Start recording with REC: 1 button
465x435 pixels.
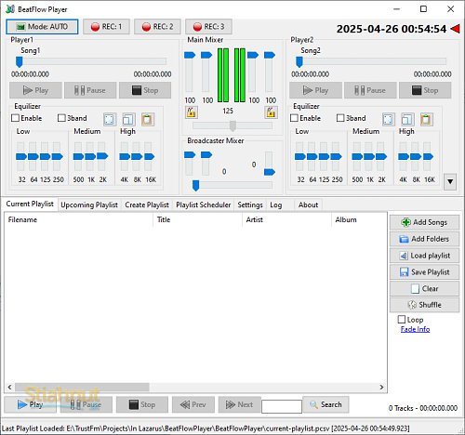pyautogui.click(x=106, y=27)
